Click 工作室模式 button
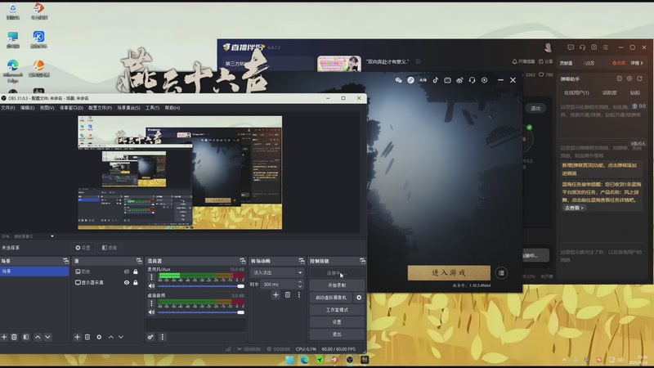 (x=337, y=310)
